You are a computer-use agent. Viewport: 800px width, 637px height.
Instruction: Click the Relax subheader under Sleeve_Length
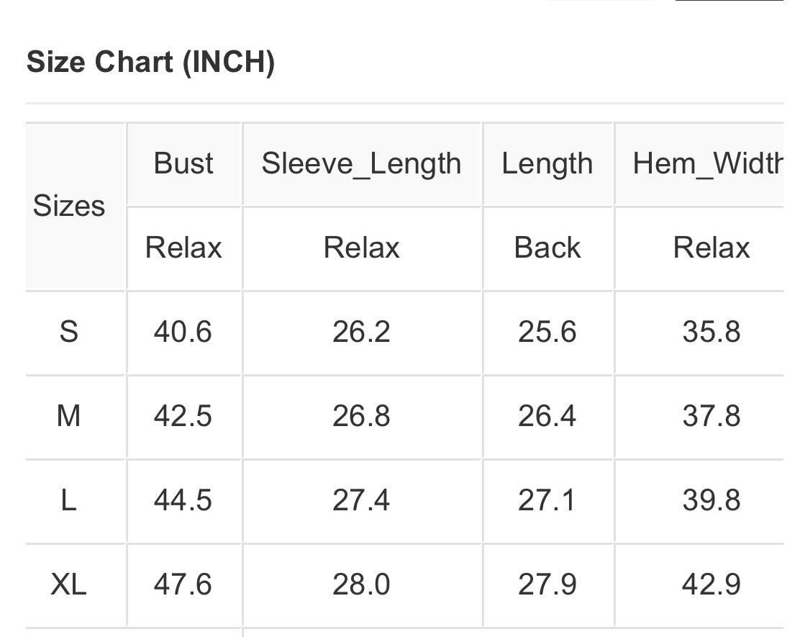point(361,248)
